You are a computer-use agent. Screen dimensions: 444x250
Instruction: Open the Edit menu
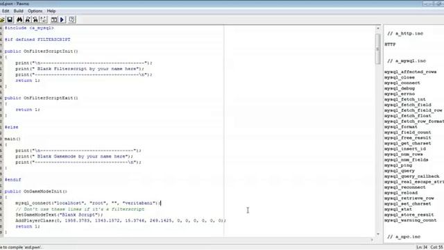click(x=6, y=11)
